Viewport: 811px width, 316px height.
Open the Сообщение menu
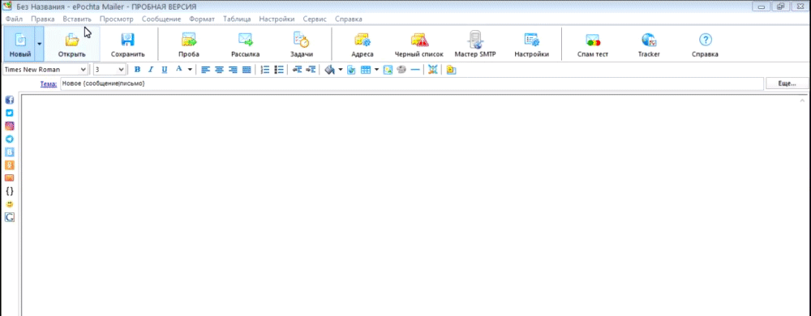[161, 19]
